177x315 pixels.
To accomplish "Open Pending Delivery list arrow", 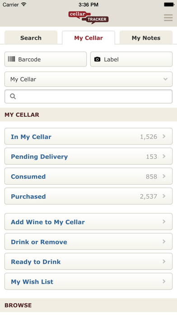I will tap(164, 156).
